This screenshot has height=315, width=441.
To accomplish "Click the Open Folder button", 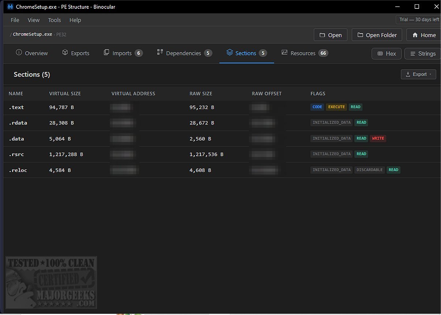I will 377,35.
